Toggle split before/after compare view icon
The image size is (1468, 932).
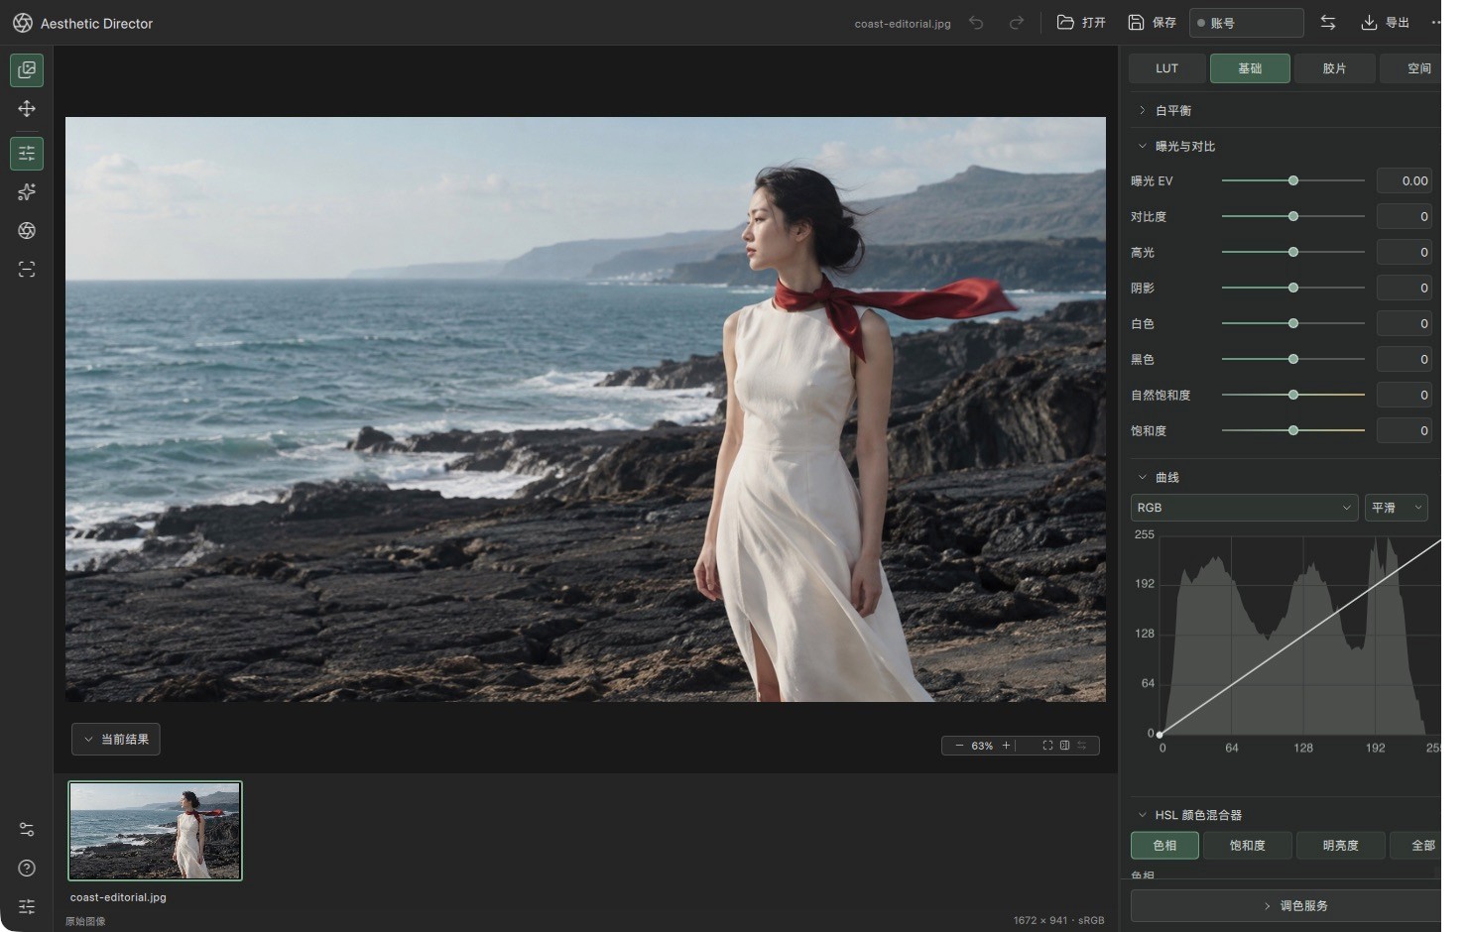coord(1064,746)
